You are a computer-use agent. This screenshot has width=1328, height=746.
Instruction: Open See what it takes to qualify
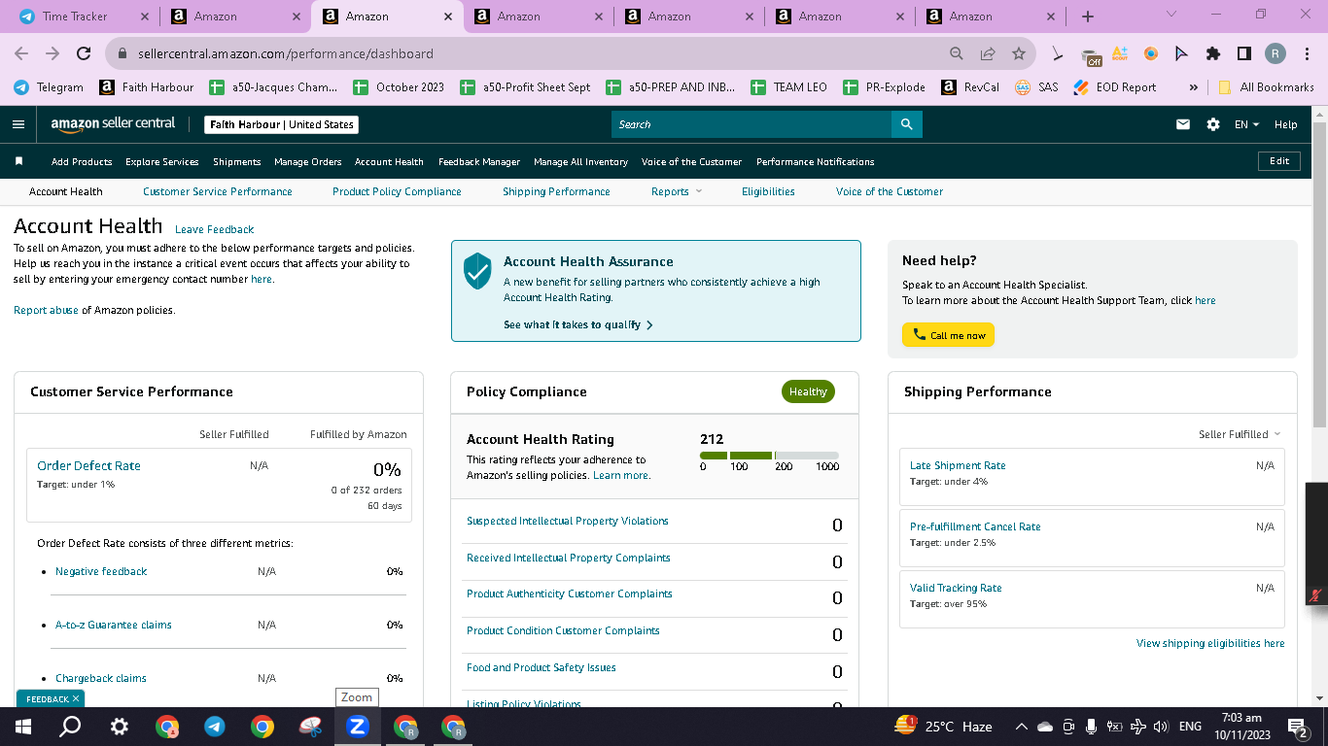pyautogui.click(x=578, y=324)
